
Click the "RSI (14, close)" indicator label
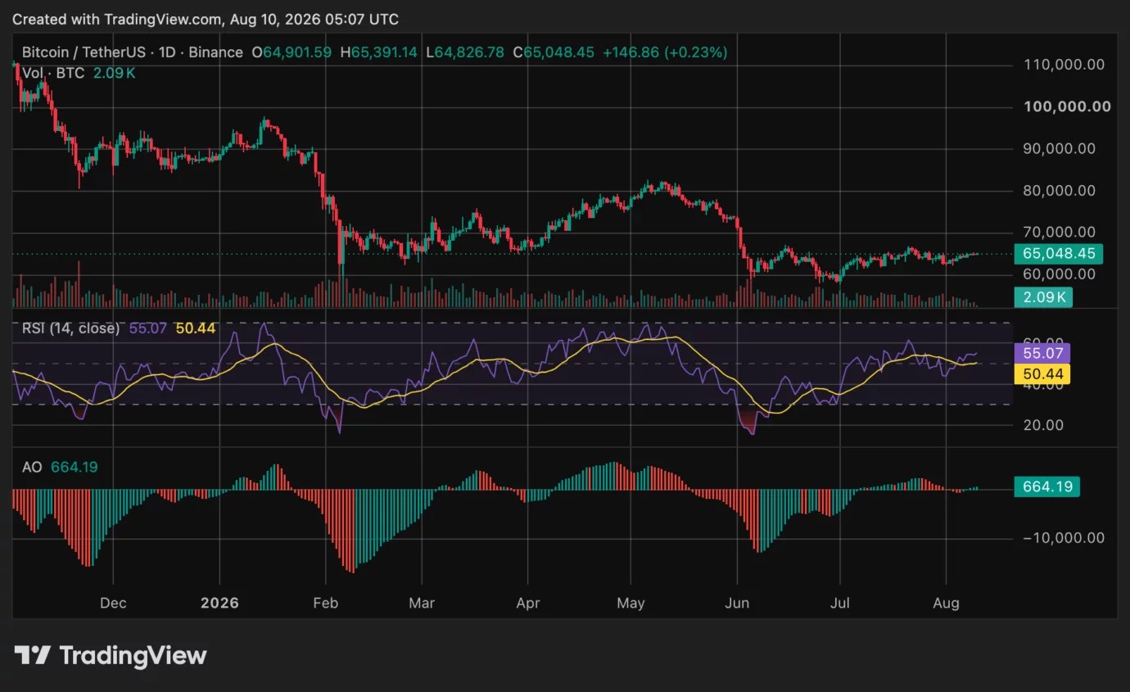[x=71, y=328]
